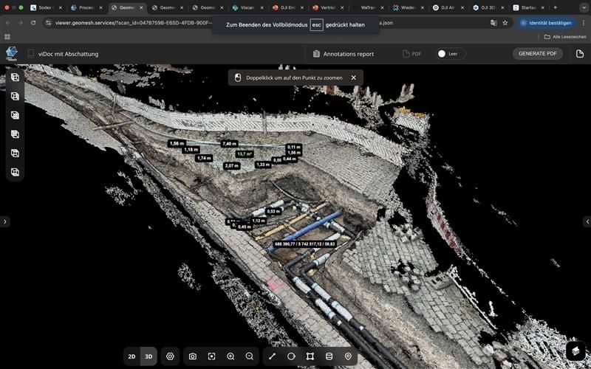Select the distance measurement line tool
591x369 pixels.
tap(272, 356)
